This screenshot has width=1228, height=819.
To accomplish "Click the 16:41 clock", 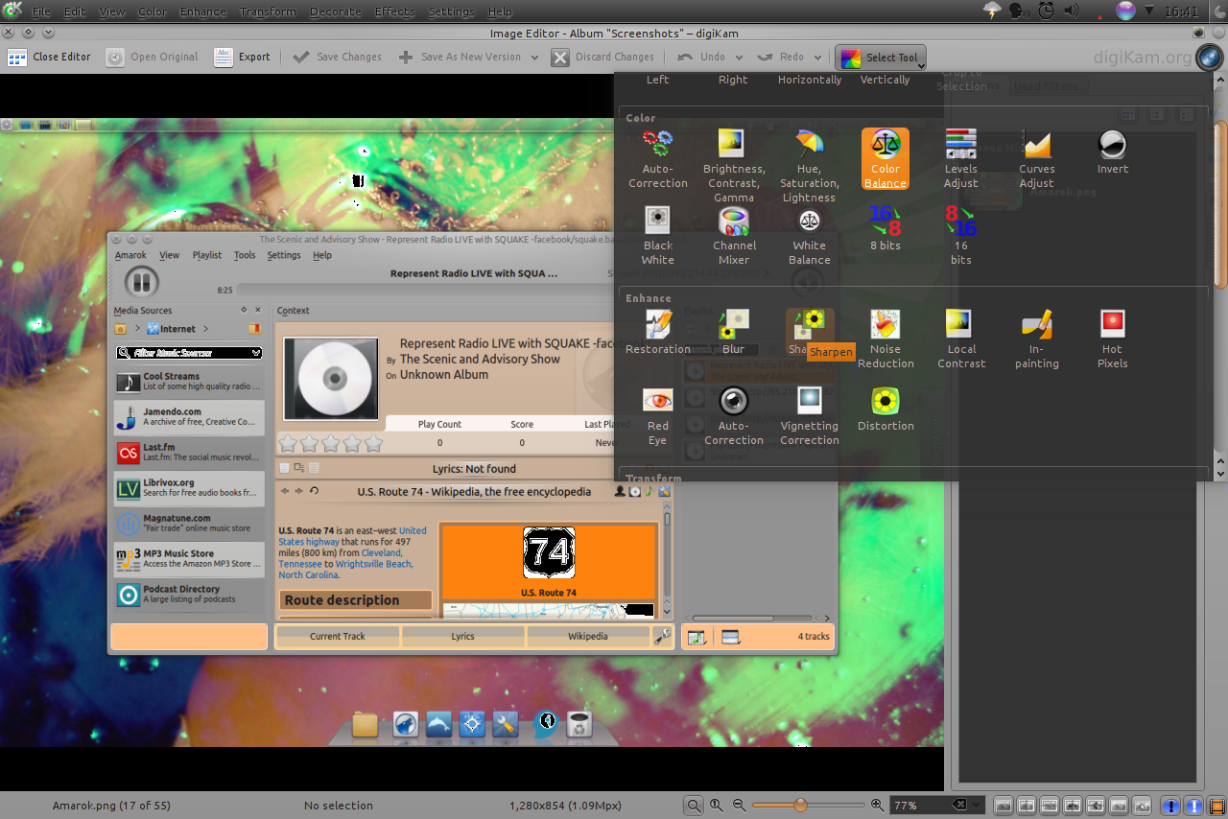I will coord(1180,12).
